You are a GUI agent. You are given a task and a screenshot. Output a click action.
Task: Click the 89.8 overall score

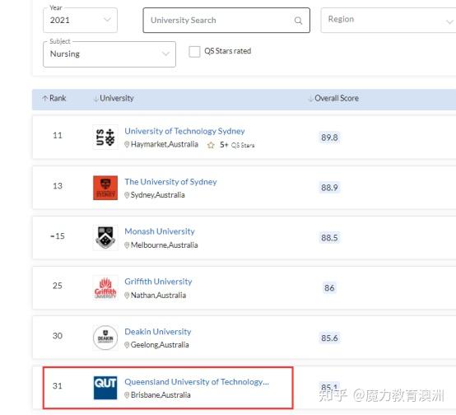pos(329,138)
